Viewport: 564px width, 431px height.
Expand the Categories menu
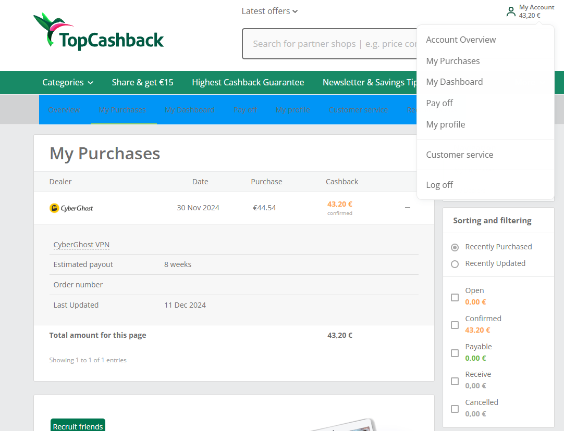pyautogui.click(x=68, y=82)
